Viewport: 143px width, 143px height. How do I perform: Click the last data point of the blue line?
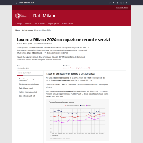(x=102, y=112)
